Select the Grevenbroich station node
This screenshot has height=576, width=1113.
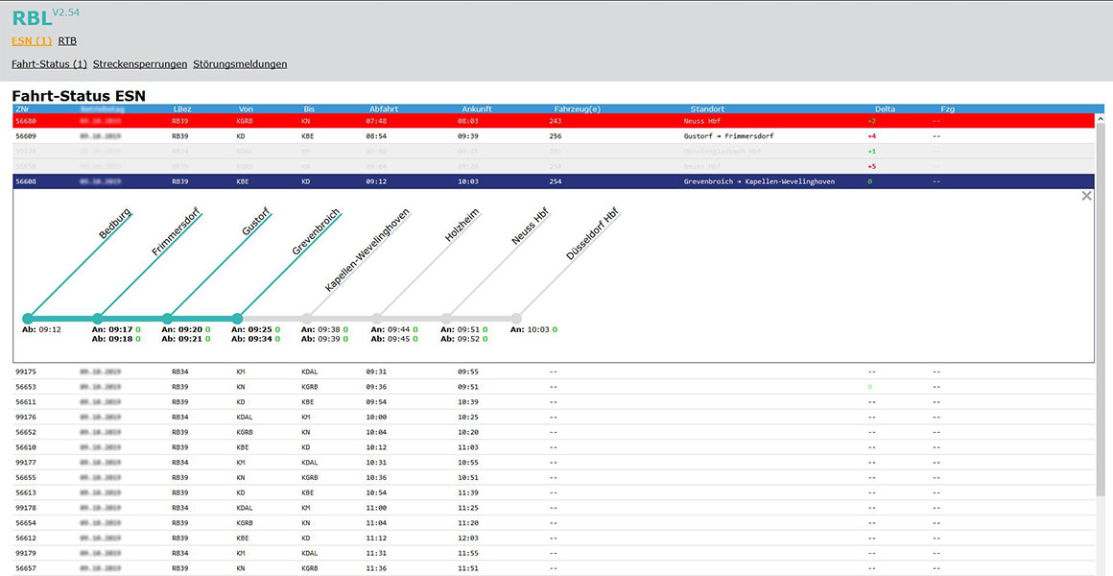(238, 318)
